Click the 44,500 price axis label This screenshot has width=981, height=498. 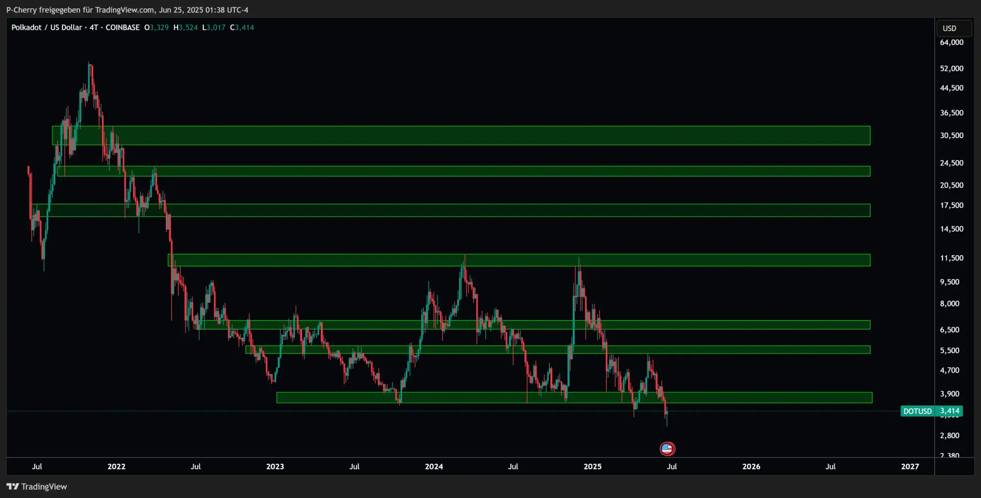[x=952, y=88]
